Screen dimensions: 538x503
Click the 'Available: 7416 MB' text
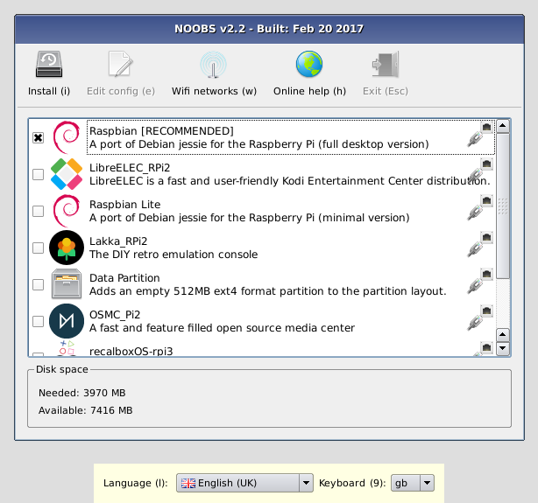coord(86,410)
